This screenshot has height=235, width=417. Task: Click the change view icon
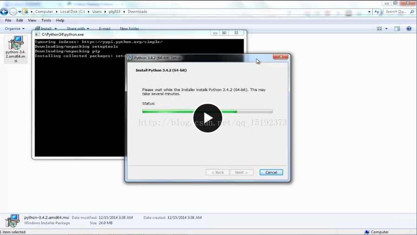pos(379,28)
